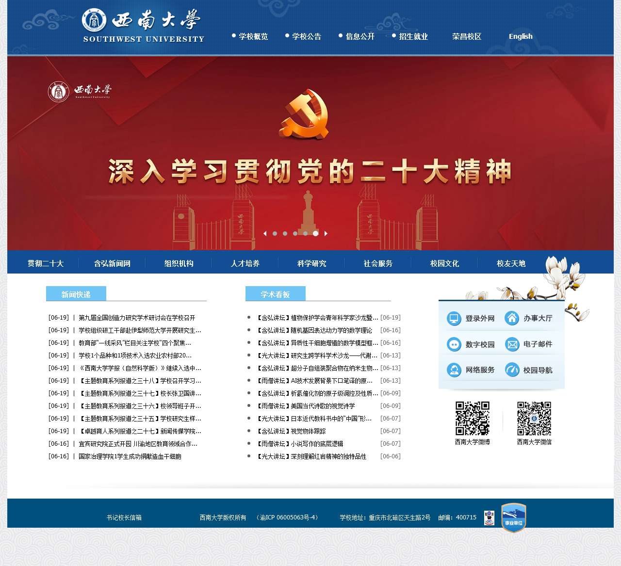621x566 pixels.
Task: Open 招生就业 top menu
Action: pyautogui.click(x=413, y=36)
